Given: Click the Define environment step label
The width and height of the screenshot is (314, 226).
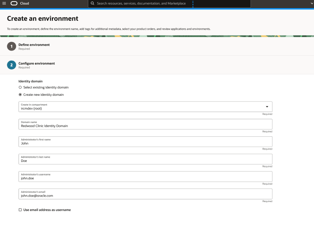Looking at the screenshot, I should (34, 45).
